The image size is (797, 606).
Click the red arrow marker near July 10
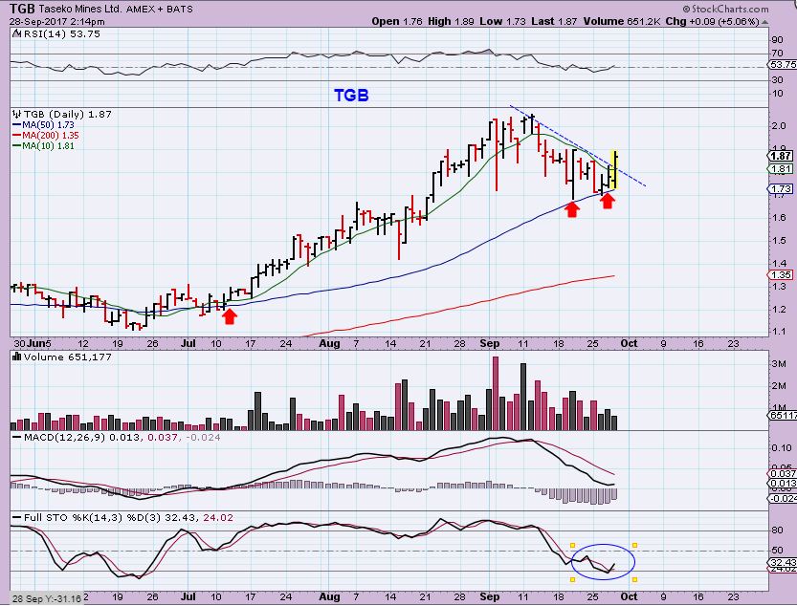tap(229, 315)
